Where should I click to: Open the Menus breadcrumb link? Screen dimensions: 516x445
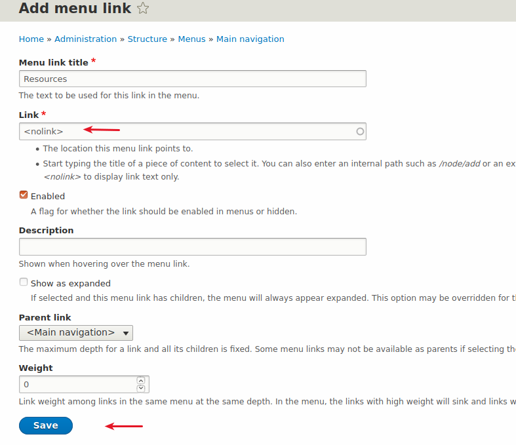tap(191, 39)
